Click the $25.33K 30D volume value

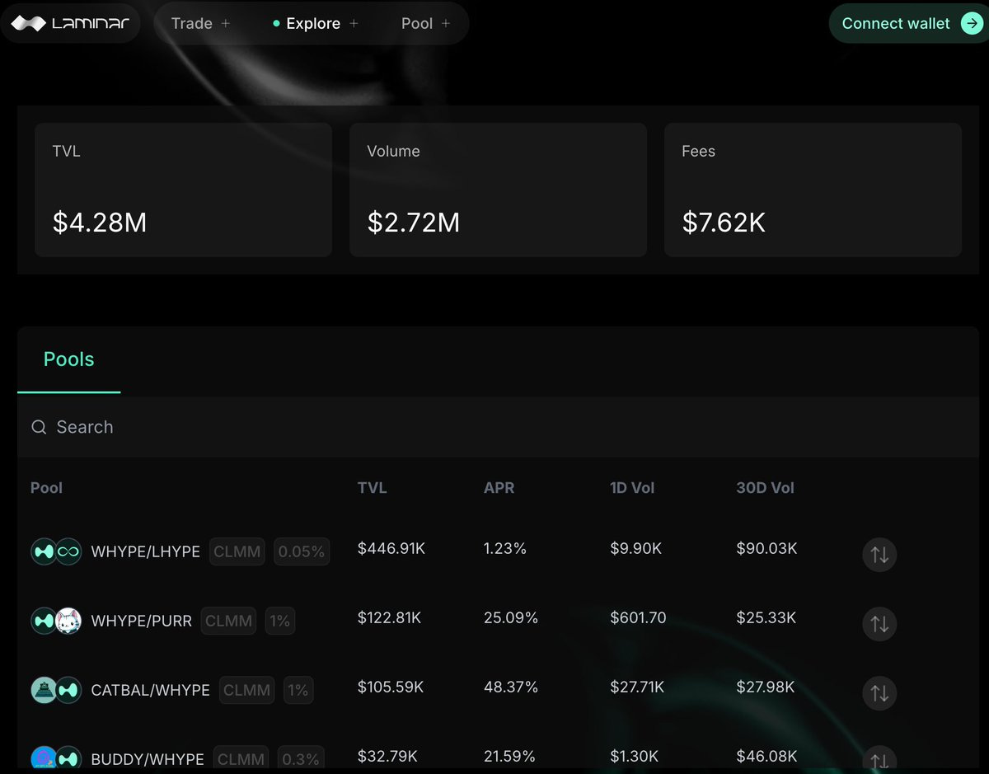[766, 617]
